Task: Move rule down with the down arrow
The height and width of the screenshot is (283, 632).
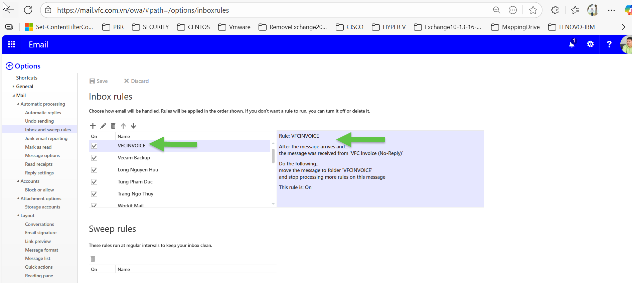Action: point(133,126)
